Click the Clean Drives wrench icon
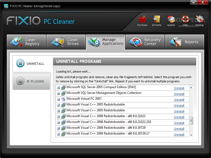 point(58,42)
